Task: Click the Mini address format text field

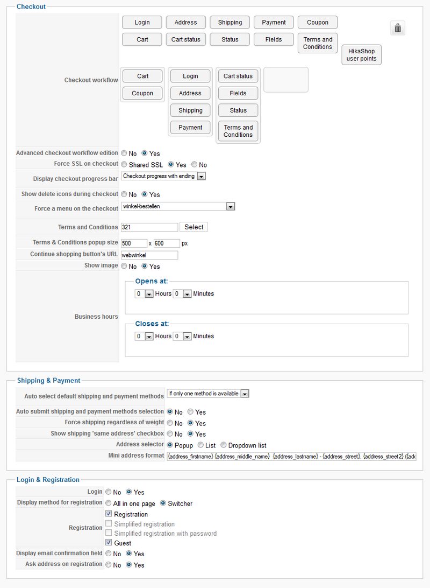Action: [x=291, y=457]
